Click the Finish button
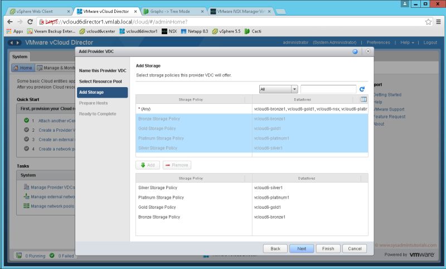 (x=328, y=248)
